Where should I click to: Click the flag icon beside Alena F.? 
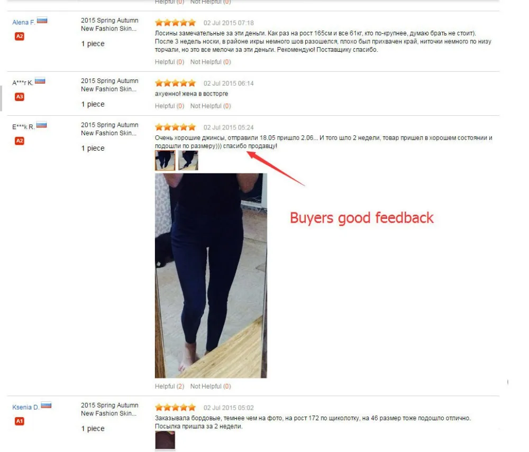[x=42, y=21]
